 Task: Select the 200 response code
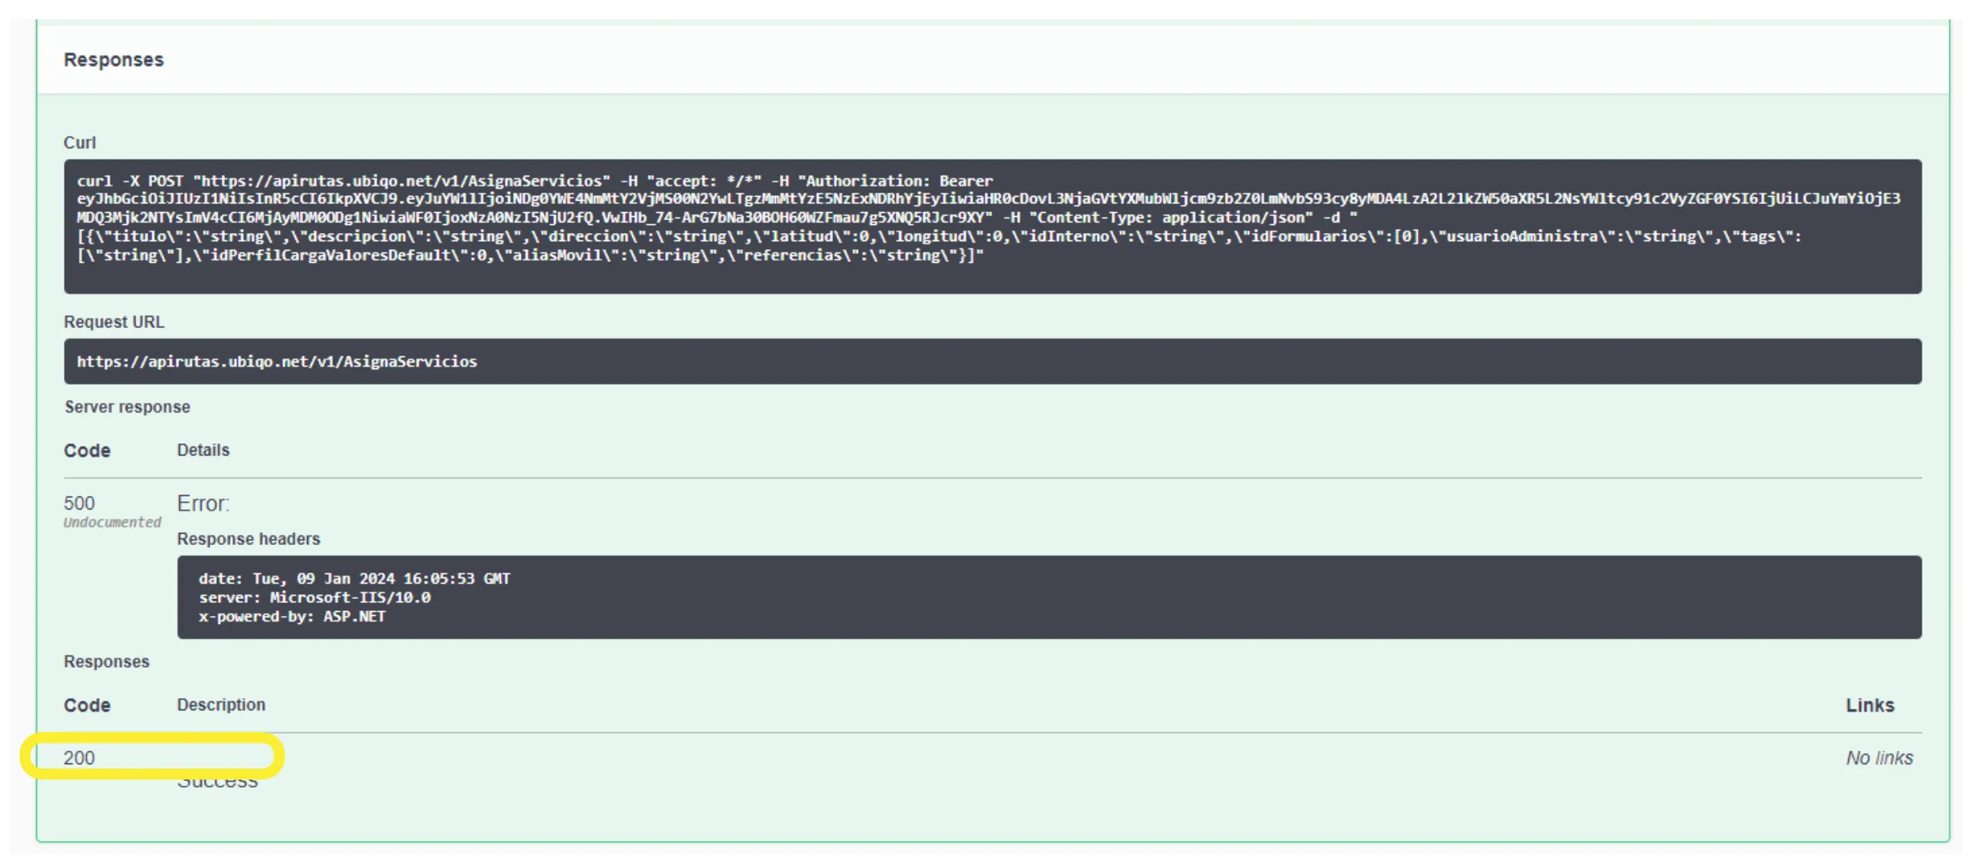(x=79, y=758)
